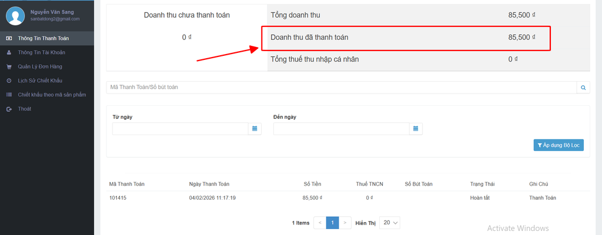Go to pagination page 1

(x=332, y=223)
